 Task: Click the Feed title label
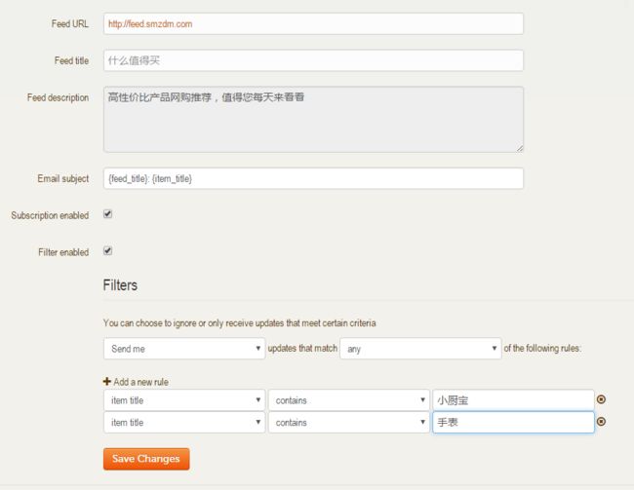[71, 60]
